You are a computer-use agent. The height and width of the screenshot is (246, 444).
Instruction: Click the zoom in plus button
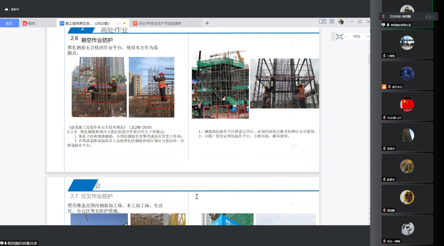[x=368, y=36]
